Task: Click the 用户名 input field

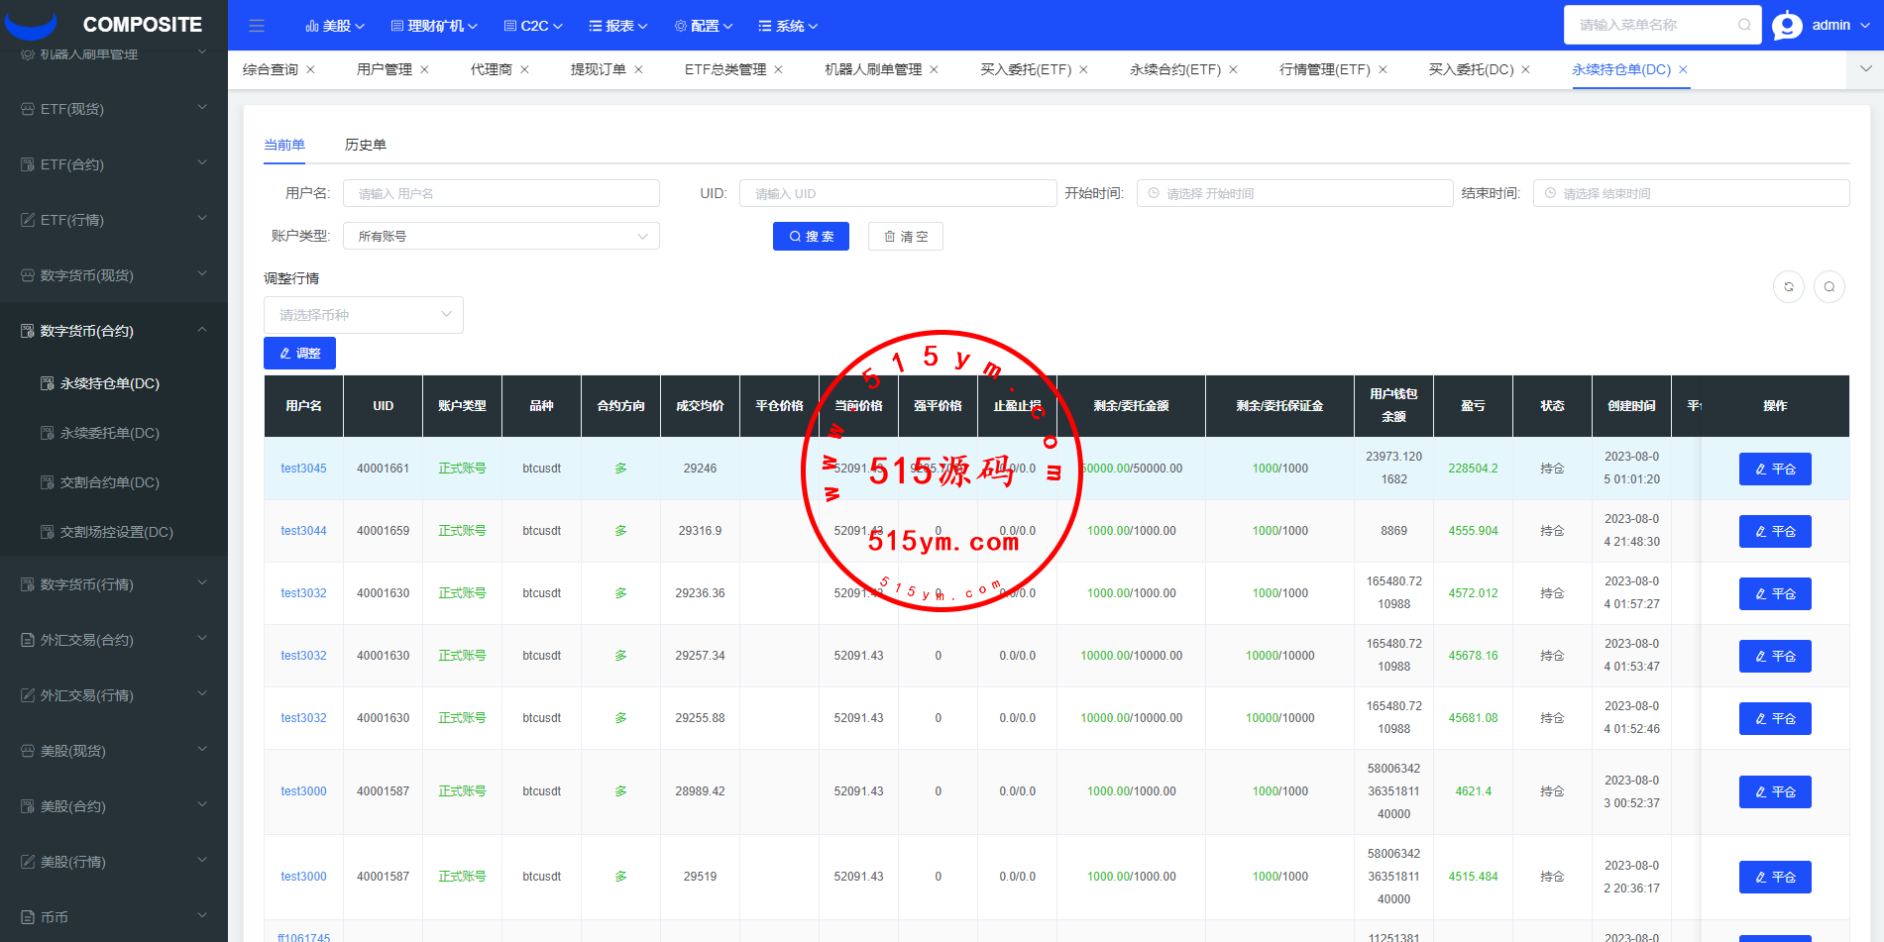Action: 500,193
